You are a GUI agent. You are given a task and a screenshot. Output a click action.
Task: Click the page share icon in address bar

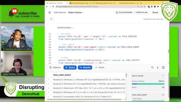tap(141, 7)
